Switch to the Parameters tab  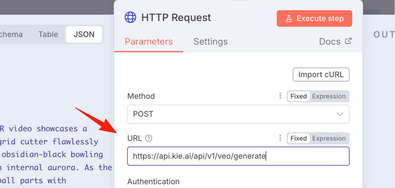click(x=149, y=42)
